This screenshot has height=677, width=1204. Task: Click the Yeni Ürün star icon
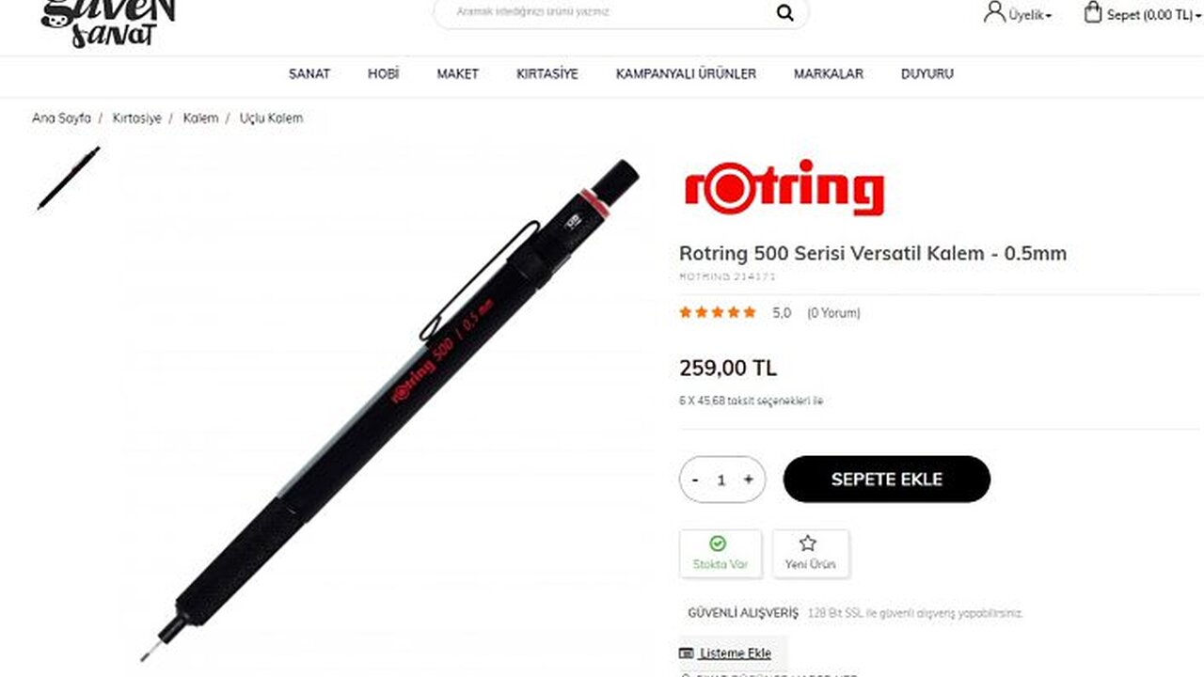(808, 543)
